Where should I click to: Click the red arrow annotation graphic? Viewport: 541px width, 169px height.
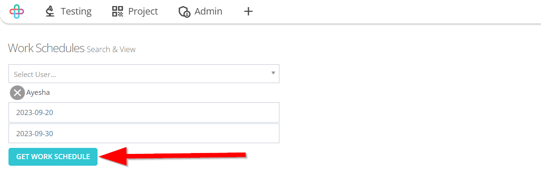(x=172, y=156)
